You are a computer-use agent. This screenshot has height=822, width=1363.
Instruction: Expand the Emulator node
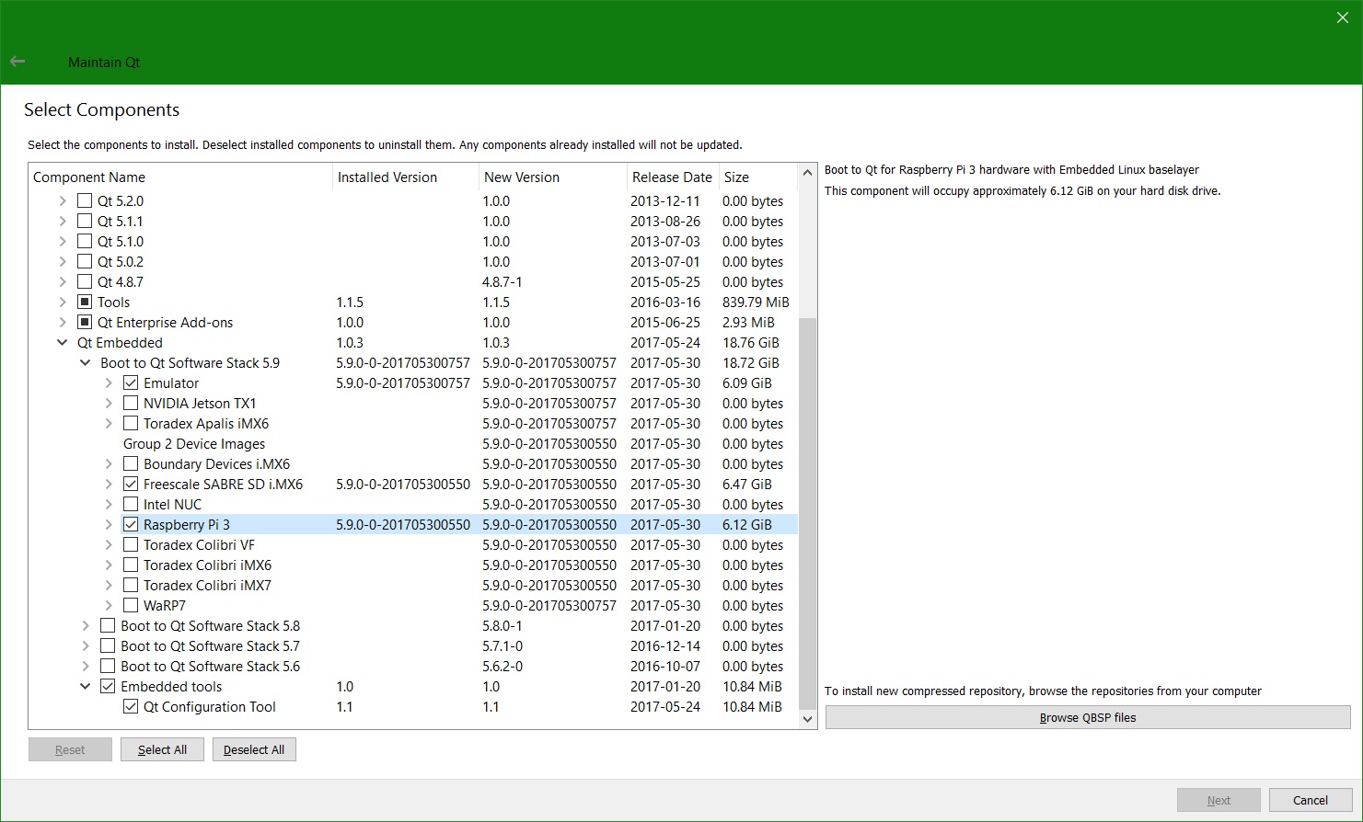[108, 382]
